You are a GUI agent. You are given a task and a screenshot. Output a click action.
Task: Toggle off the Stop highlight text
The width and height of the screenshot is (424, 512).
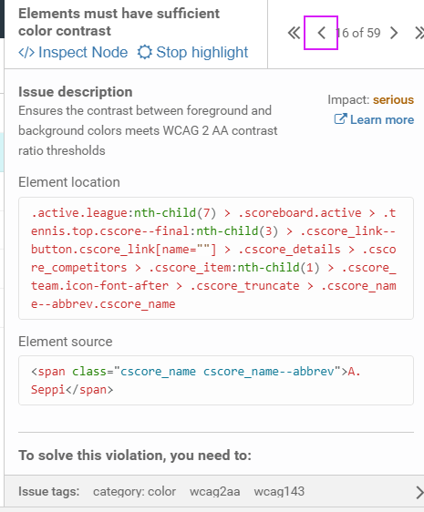coord(202,52)
